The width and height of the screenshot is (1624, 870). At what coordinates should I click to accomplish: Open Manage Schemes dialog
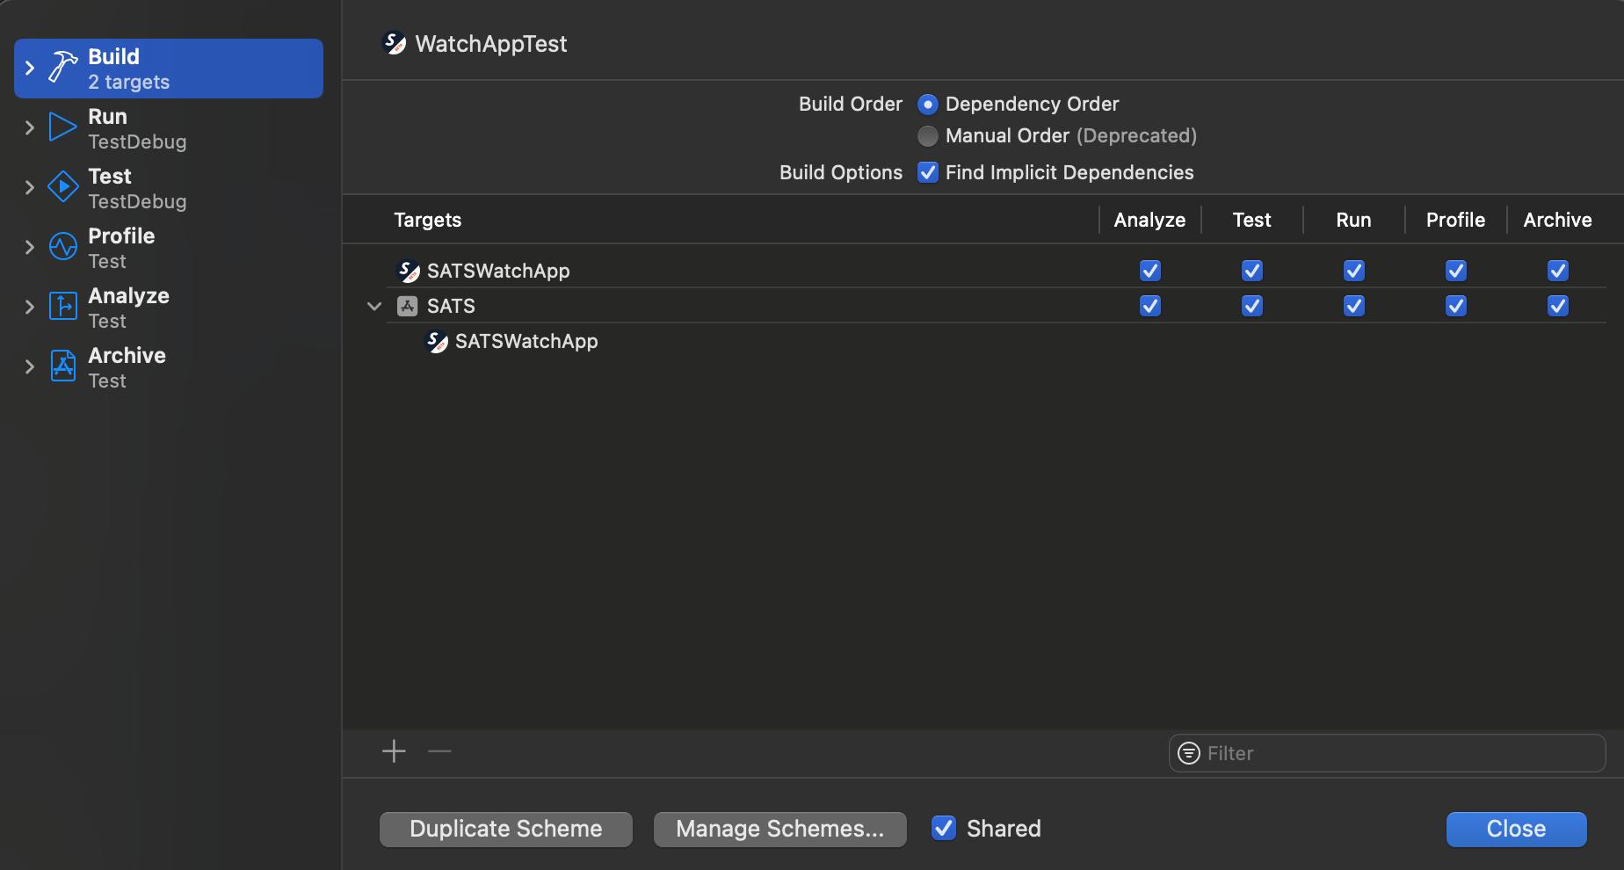coord(779,829)
